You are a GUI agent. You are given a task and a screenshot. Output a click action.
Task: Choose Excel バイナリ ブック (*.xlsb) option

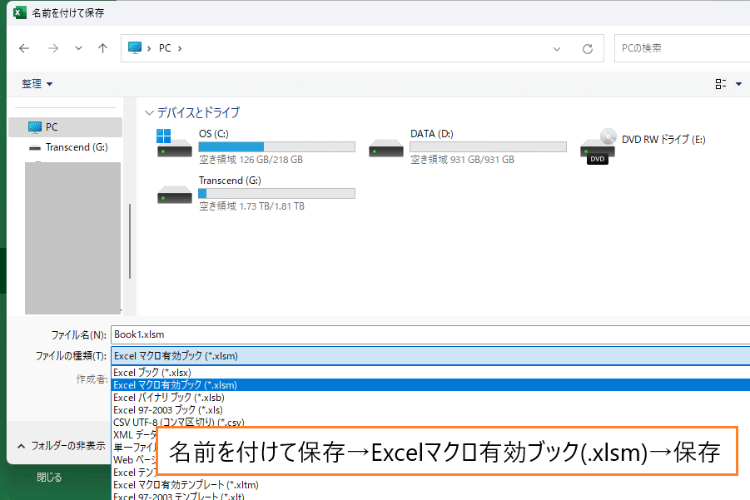pos(430,397)
